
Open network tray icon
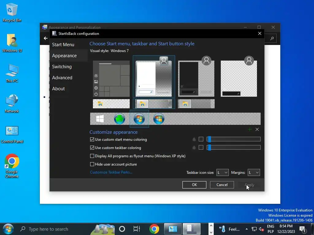(254, 229)
